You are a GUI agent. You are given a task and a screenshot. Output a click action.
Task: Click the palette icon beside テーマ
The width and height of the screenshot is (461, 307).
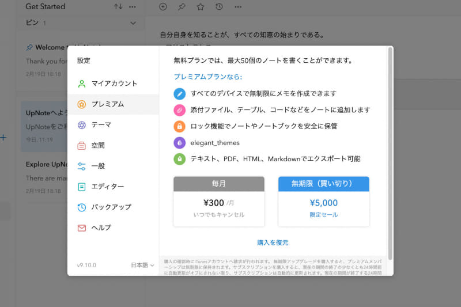pyautogui.click(x=82, y=125)
